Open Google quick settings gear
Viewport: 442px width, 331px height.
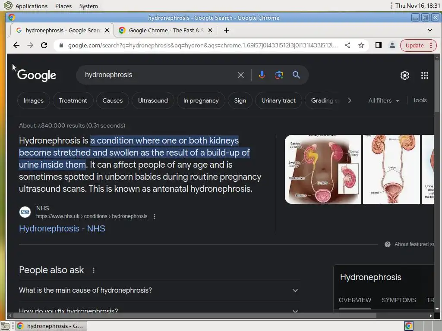(405, 75)
